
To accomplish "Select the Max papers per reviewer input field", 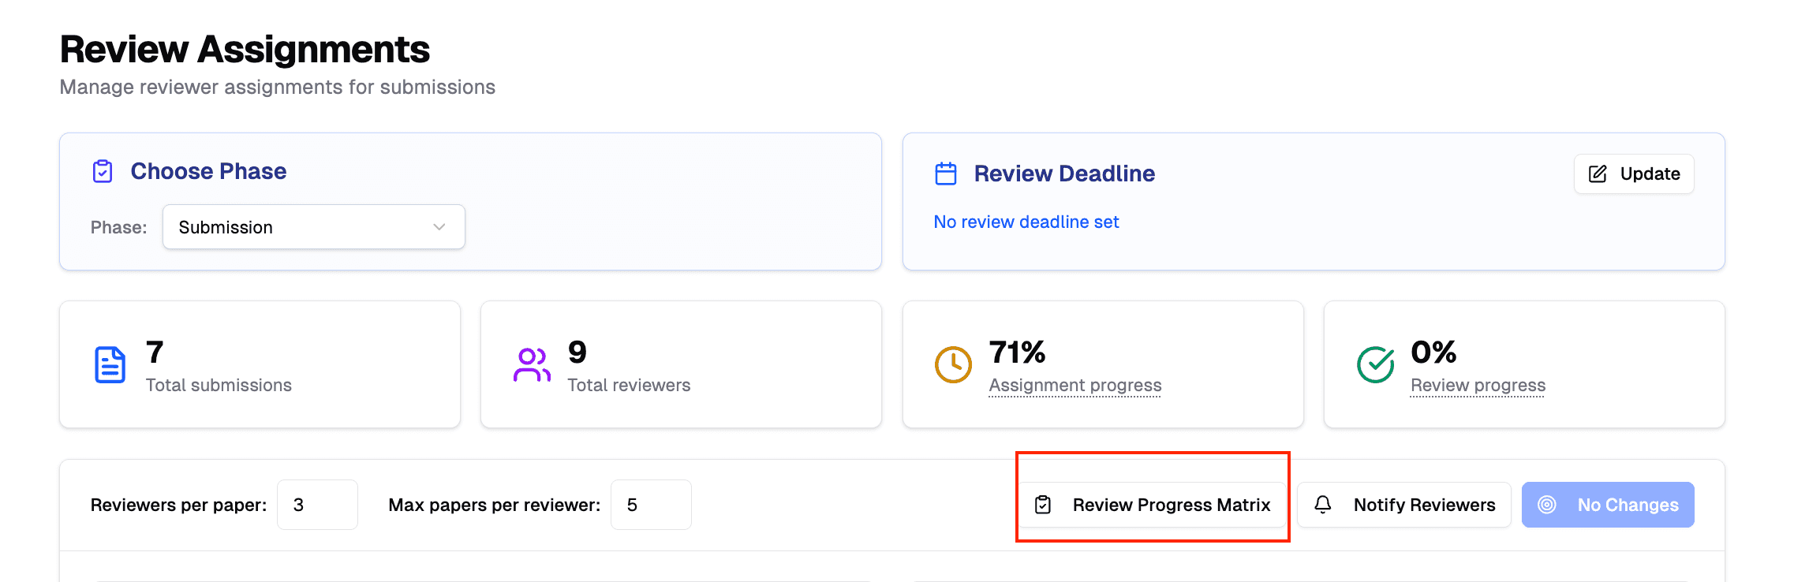I will pos(651,504).
